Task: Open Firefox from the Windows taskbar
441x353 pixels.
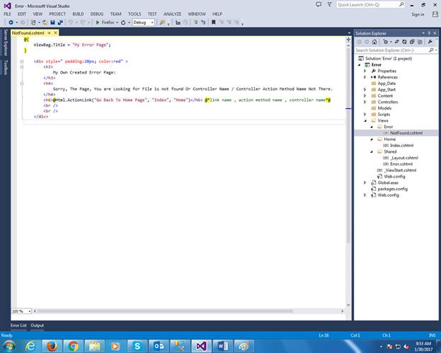Action: click(52, 345)
